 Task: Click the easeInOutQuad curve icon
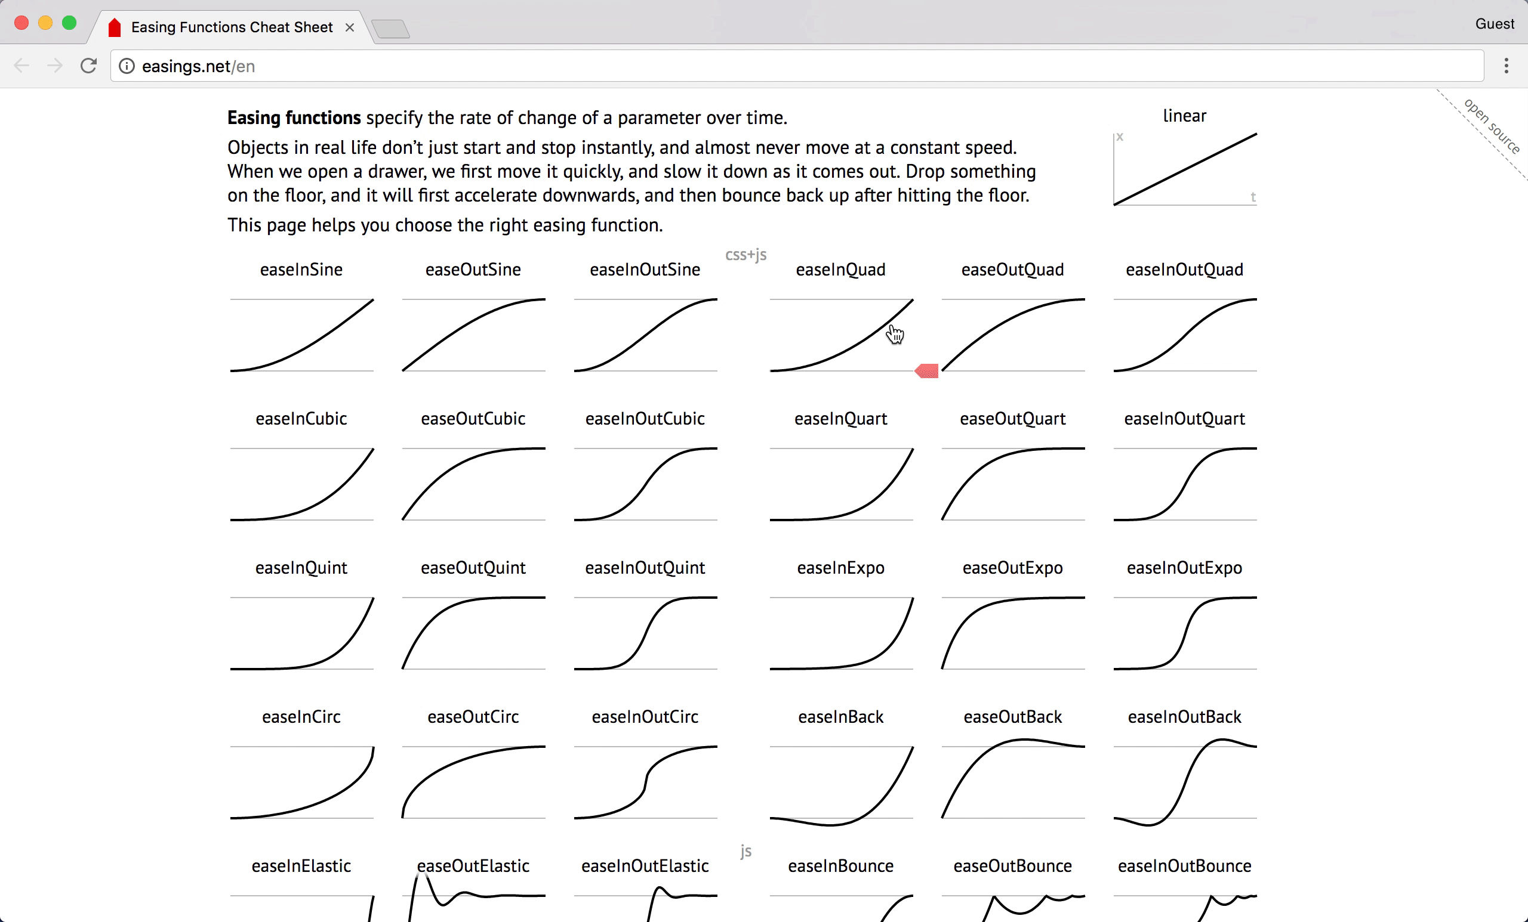click(x=1184, y=333)
